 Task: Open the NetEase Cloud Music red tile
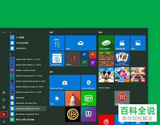click(x=106, y=120)
